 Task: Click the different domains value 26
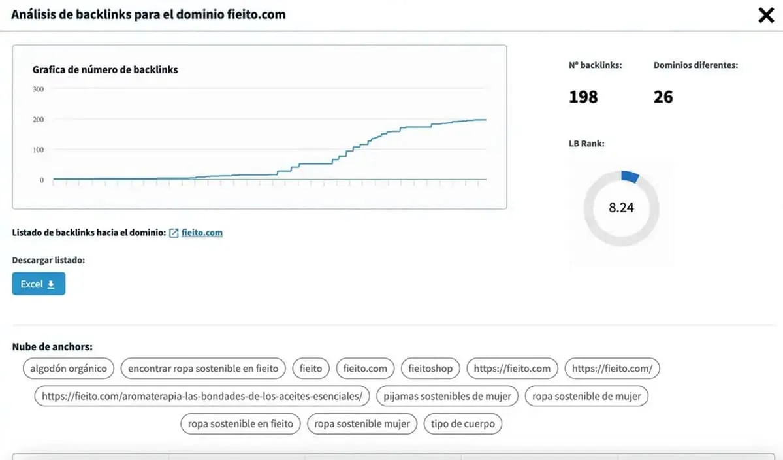663,97
